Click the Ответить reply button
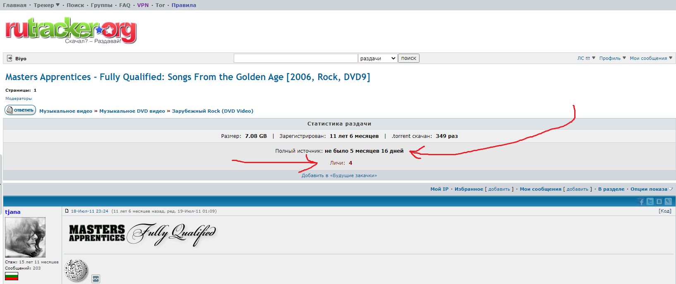The image size is (676, 284). (x=20, y=110)
